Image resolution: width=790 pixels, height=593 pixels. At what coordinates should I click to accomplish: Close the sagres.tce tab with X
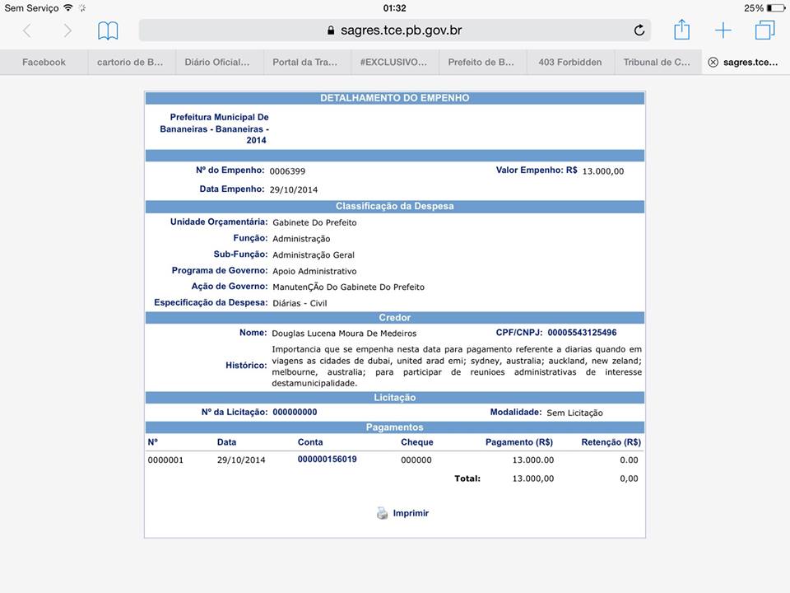click(x=713, y=62)
